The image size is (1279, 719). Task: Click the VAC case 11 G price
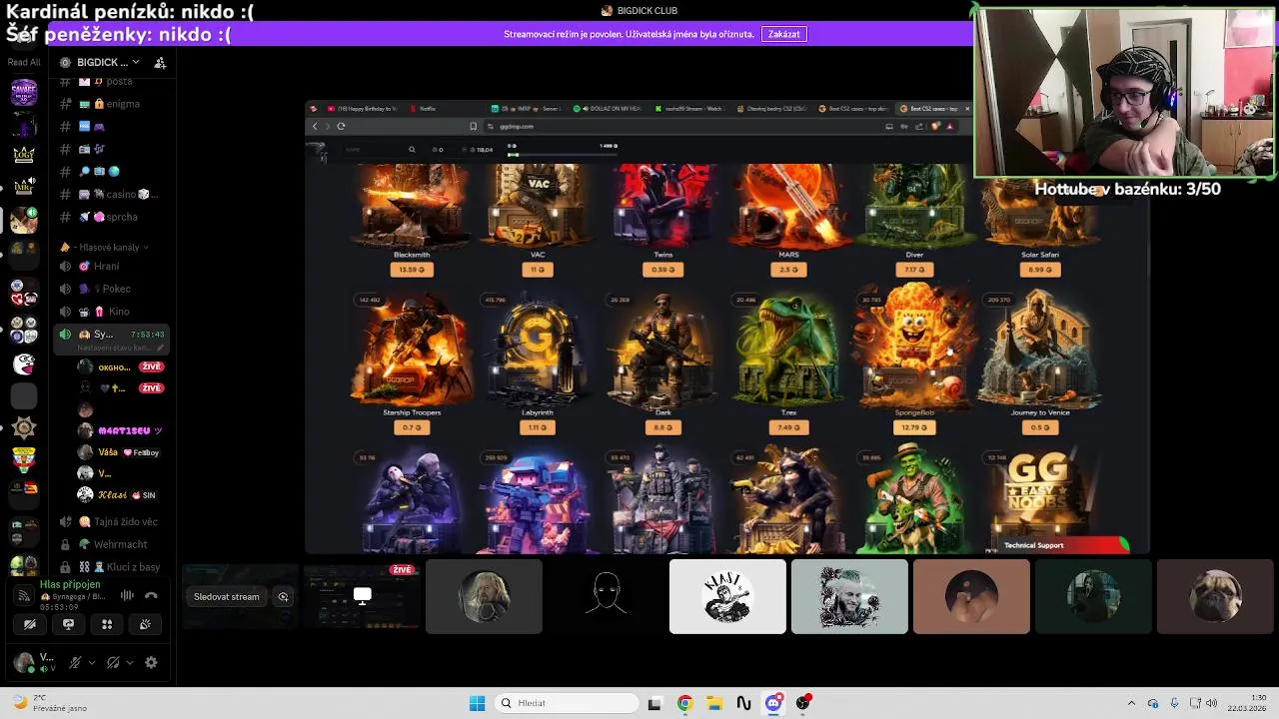(538, 270)
